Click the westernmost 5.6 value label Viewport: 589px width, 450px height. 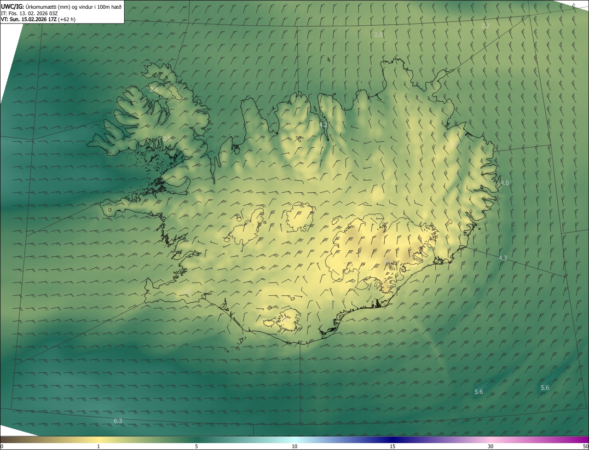coord(479,392)
